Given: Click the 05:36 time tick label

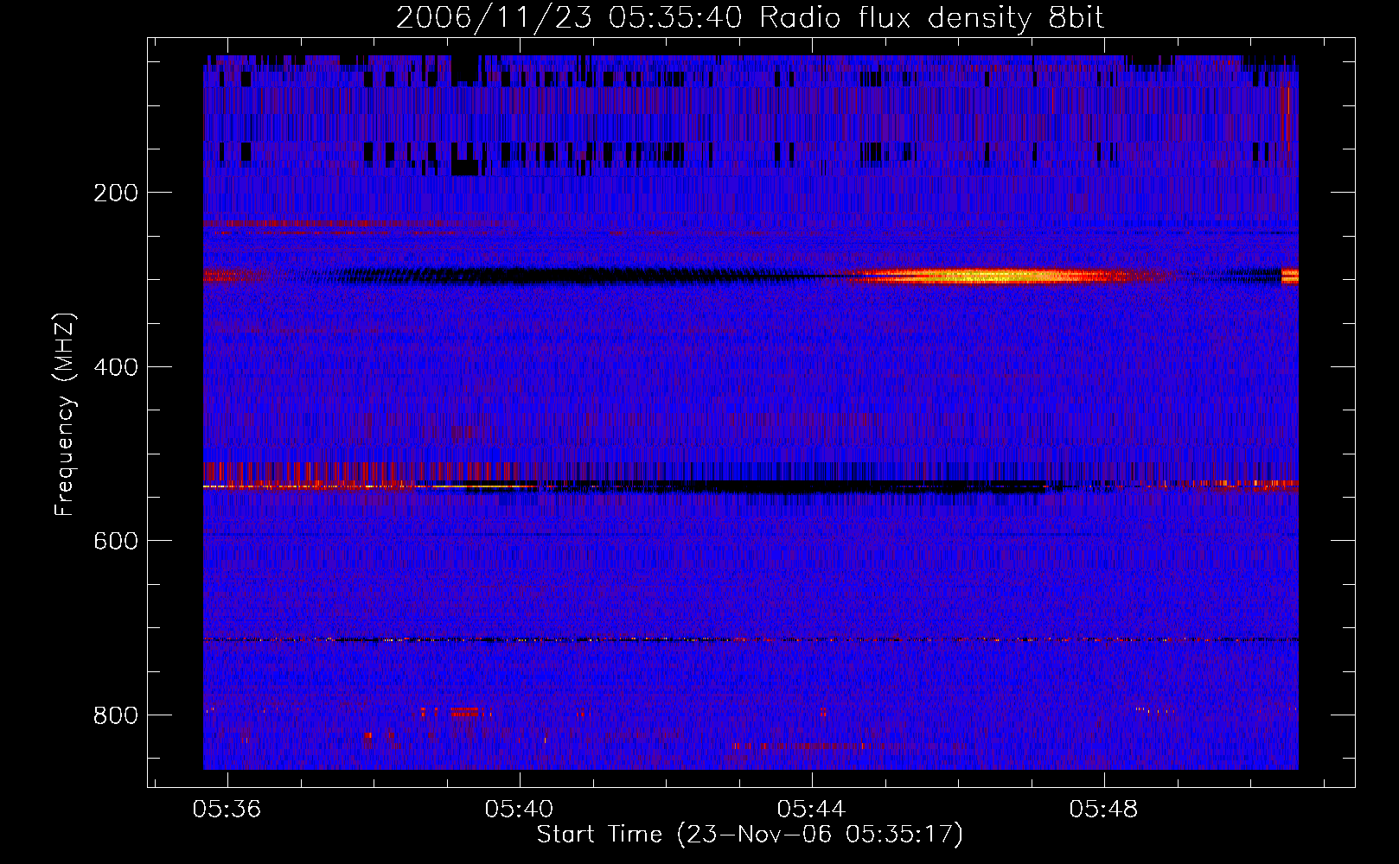Looking at the screenshot, I should coord(227,810).
